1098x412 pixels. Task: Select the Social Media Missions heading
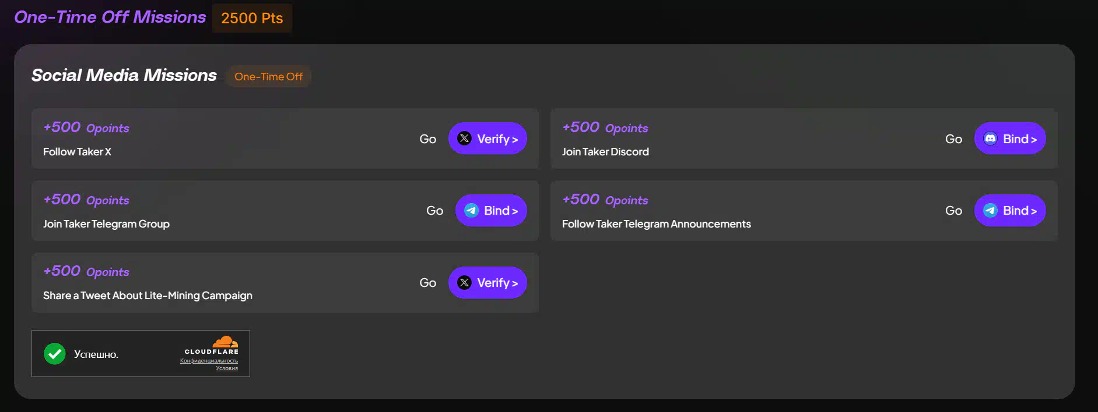124,76
